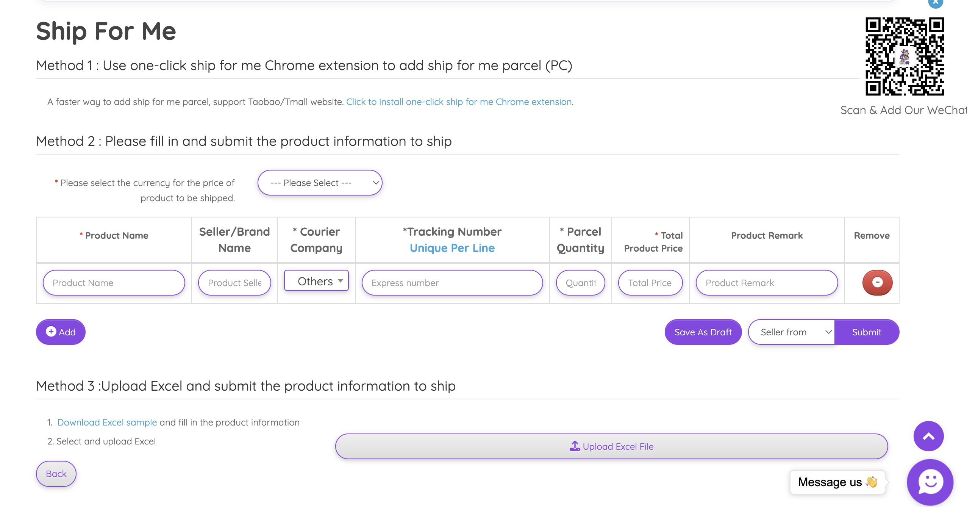This screenshot has height=507, width=967.
Task: Click the Product Remark text field
Action: [x=766, y=283]
